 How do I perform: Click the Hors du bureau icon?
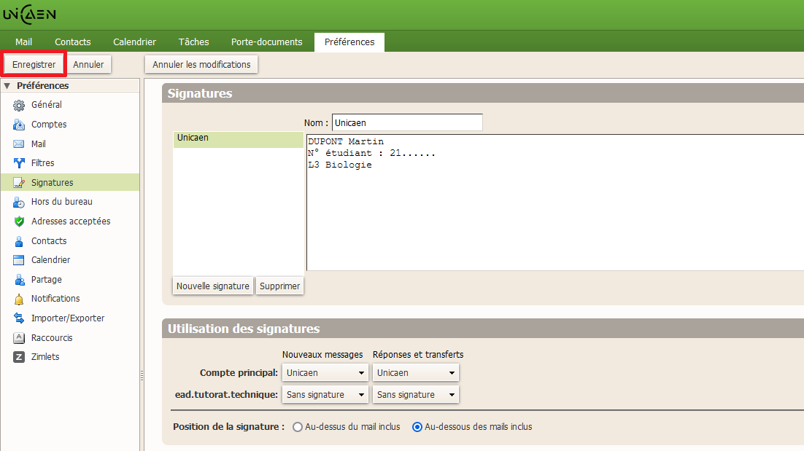coord(19,202)
